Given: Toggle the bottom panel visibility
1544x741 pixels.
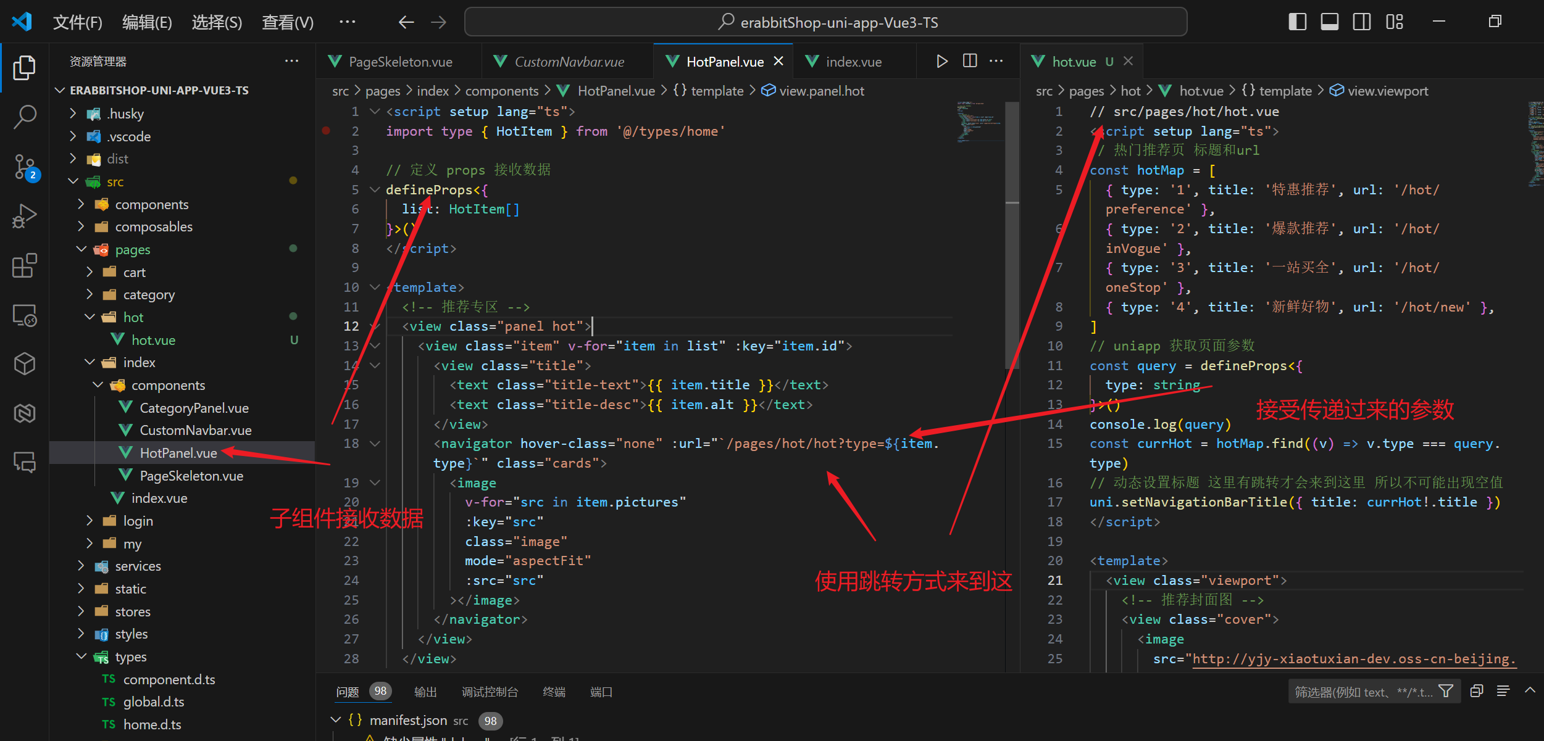Looking at the screenshot, I should point(1329,22).
